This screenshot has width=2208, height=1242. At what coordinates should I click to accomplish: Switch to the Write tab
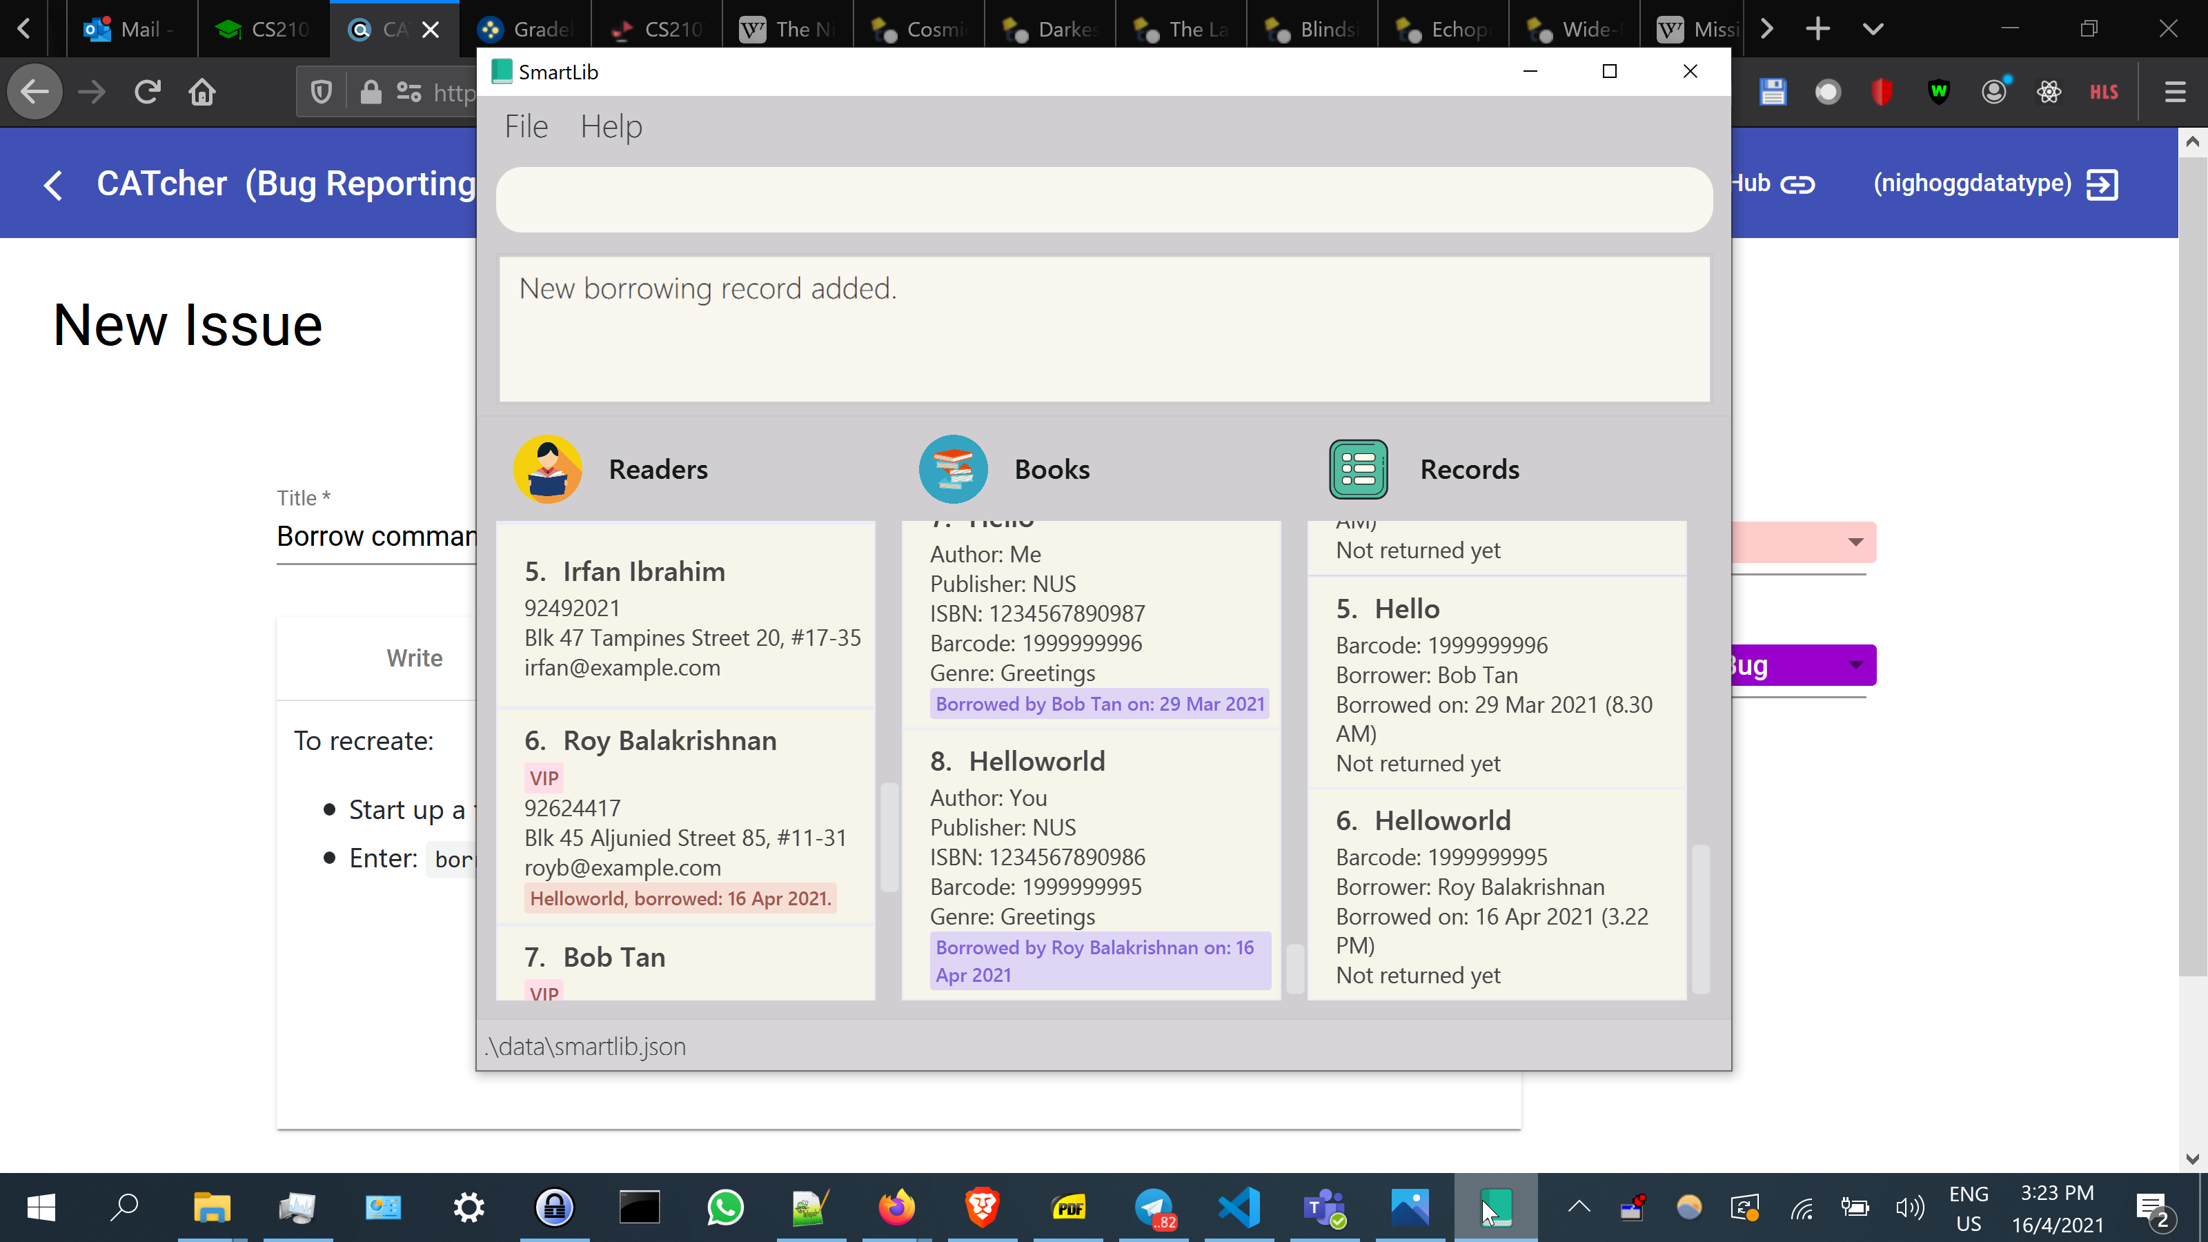414,658
